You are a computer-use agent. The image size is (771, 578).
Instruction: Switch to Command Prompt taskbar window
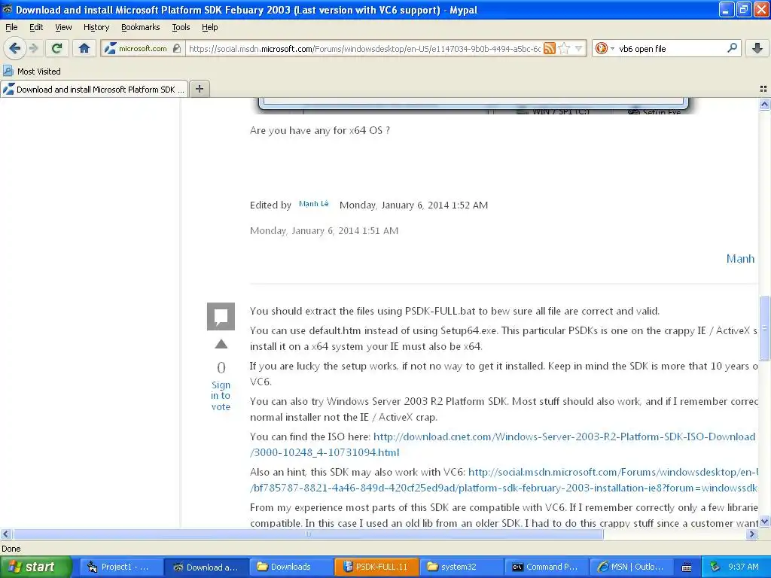pos(547,567)
